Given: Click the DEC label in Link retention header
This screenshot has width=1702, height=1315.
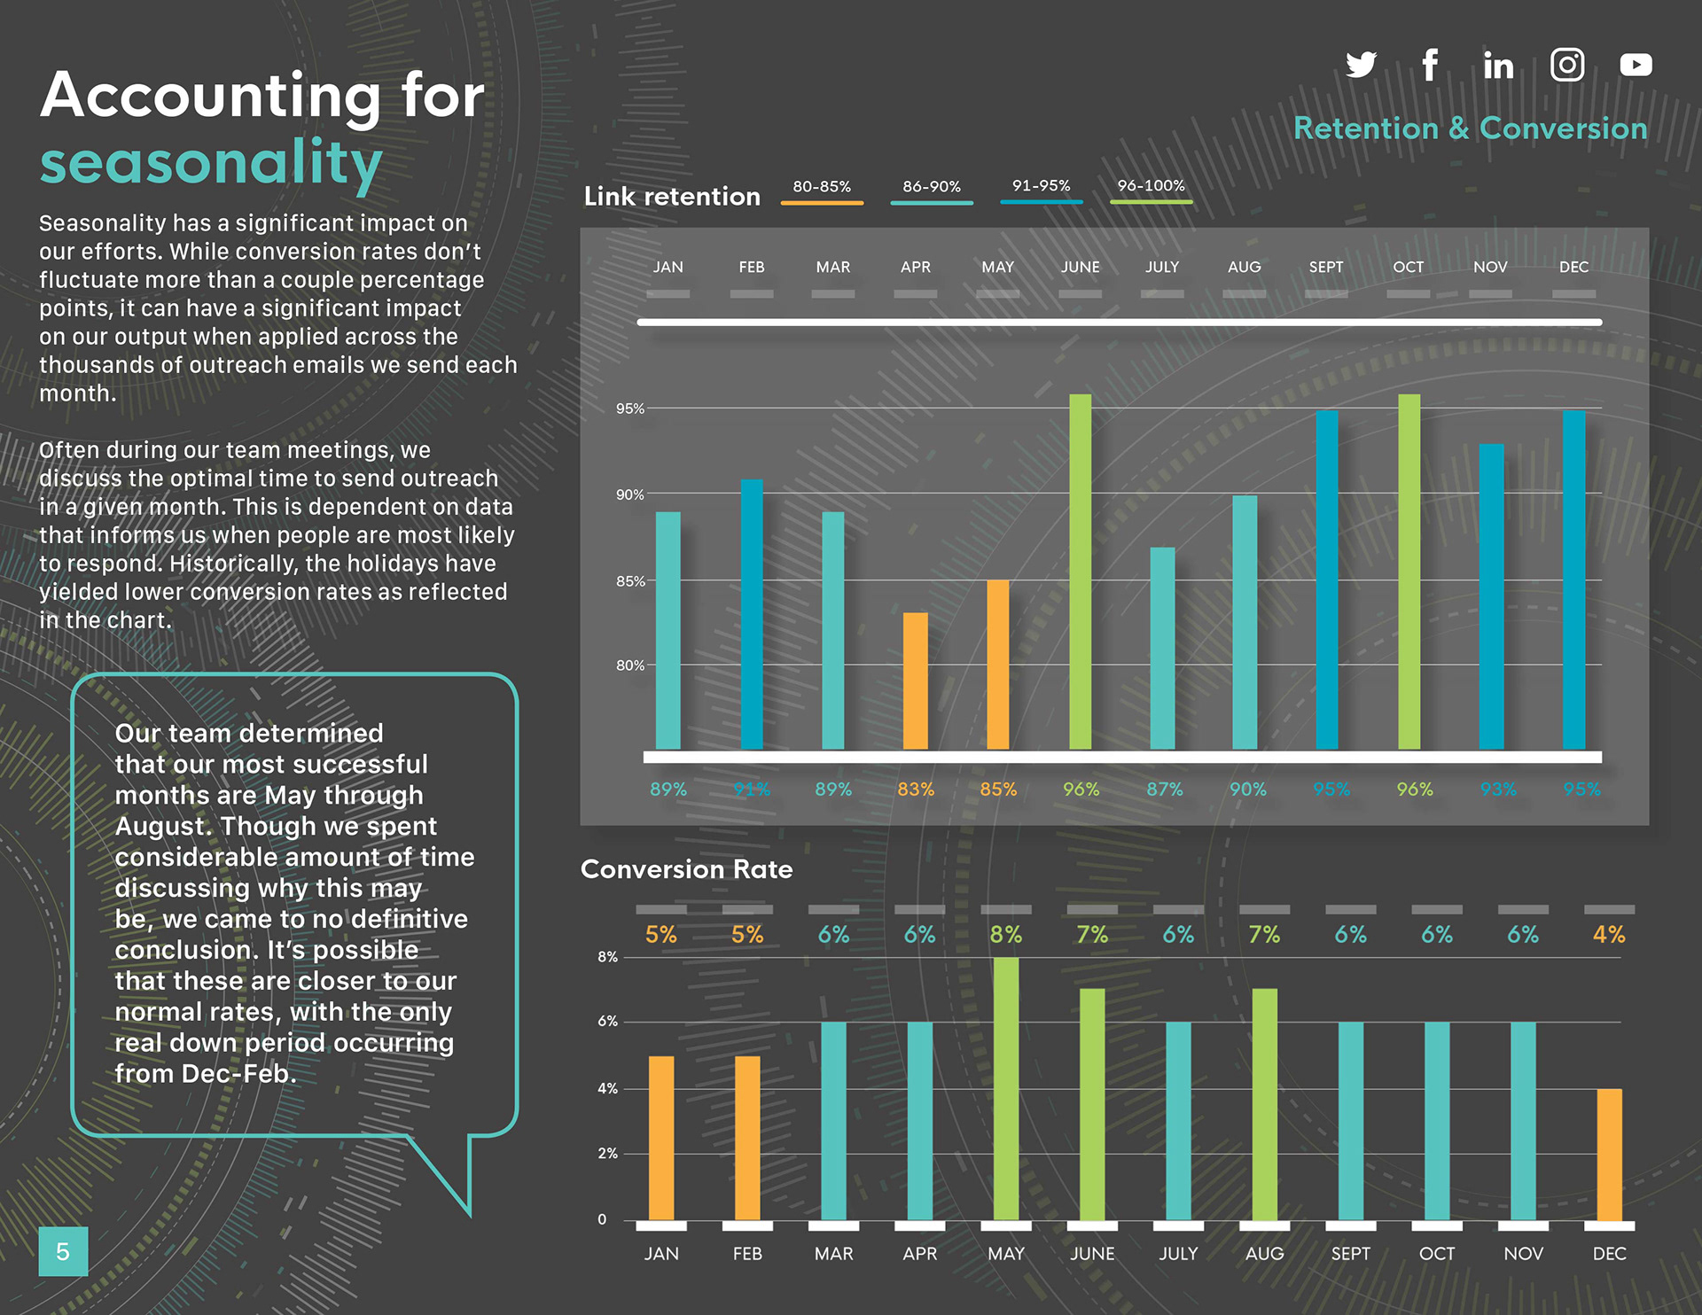Looking at the screenshot, I should point(1574,267).
